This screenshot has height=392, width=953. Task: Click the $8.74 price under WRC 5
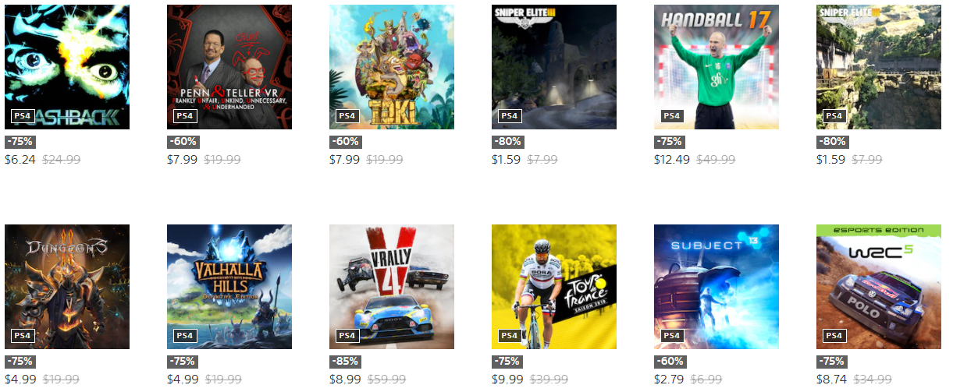coord(830,380)
